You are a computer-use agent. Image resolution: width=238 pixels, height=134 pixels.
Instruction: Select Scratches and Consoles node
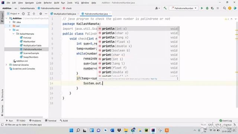tap(24, 69)
